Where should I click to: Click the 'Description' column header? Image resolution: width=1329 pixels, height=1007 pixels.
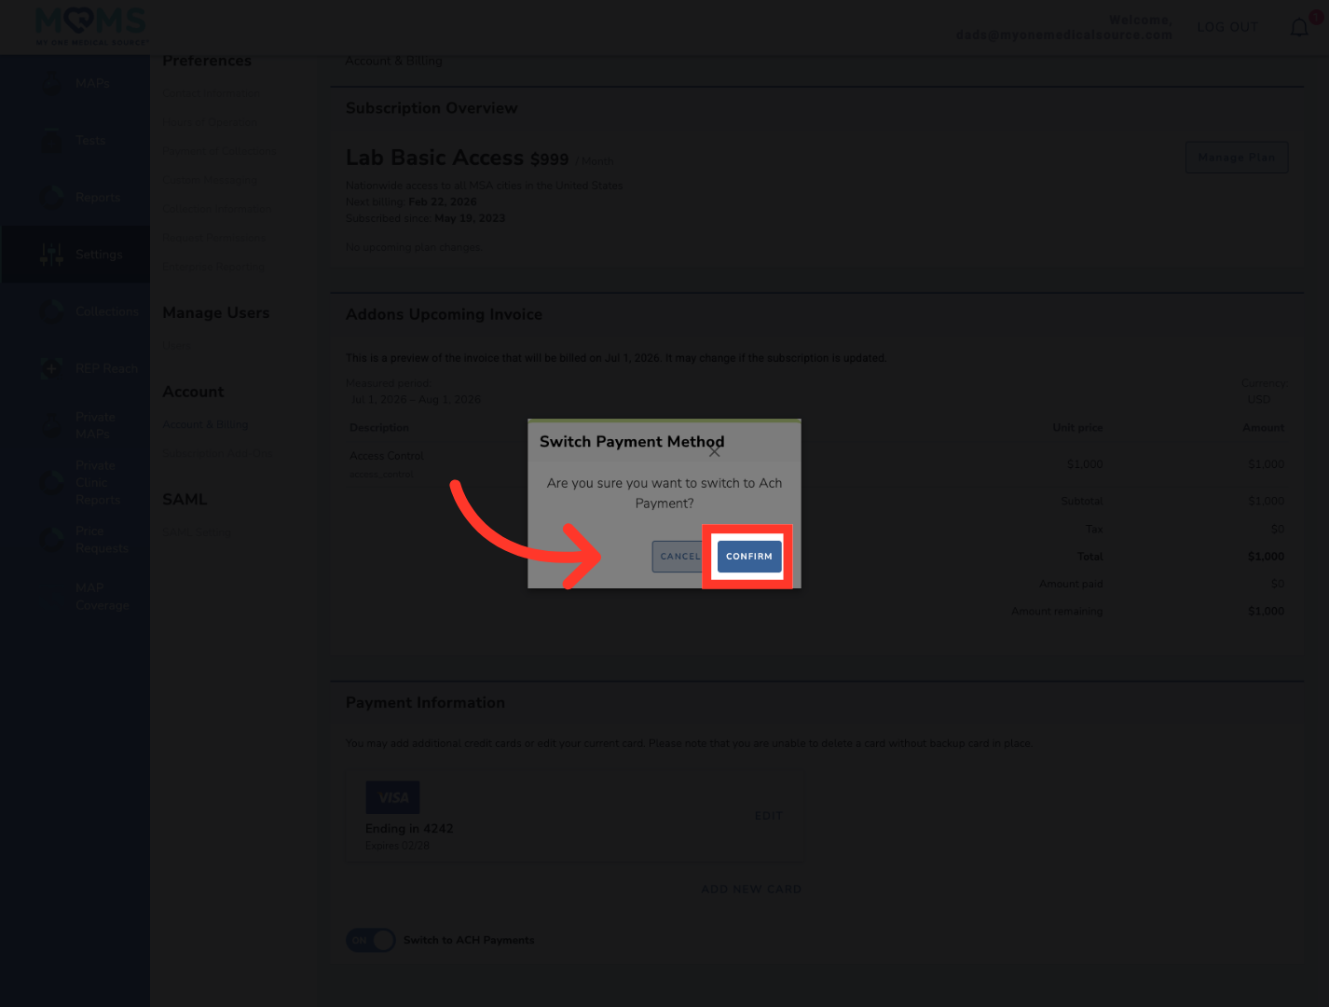(379, 428)
